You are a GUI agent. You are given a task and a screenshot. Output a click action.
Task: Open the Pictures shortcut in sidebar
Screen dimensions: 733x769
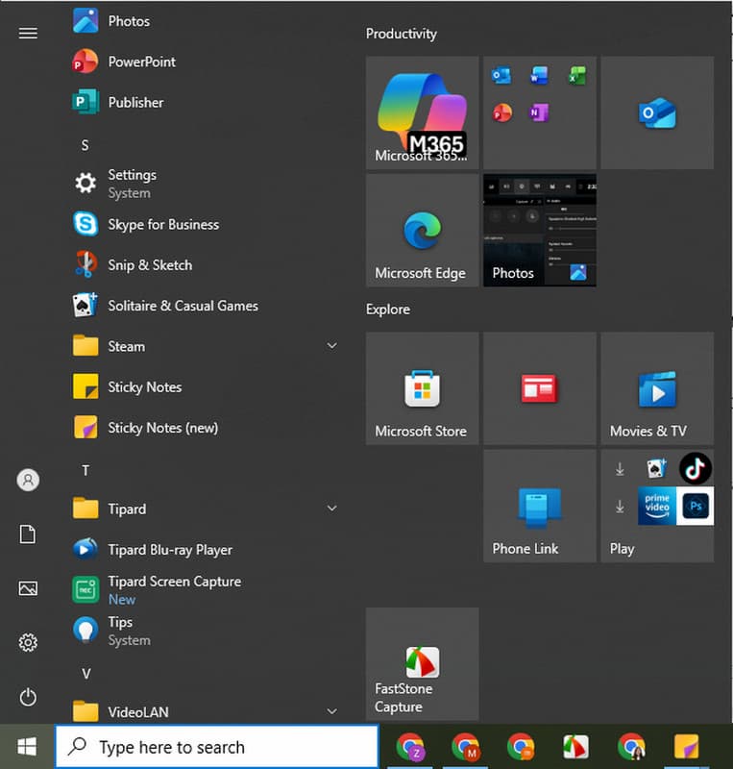(28, 588)
